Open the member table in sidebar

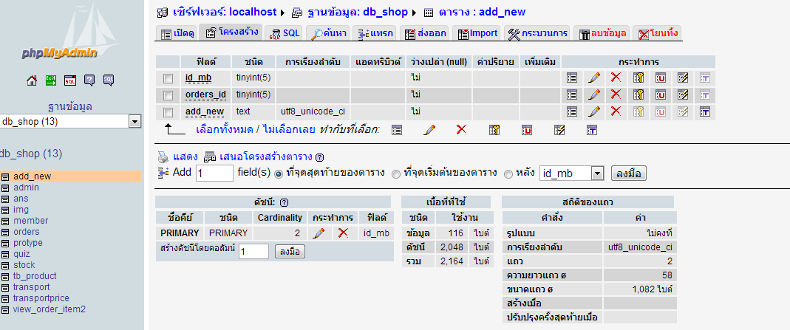31,221
